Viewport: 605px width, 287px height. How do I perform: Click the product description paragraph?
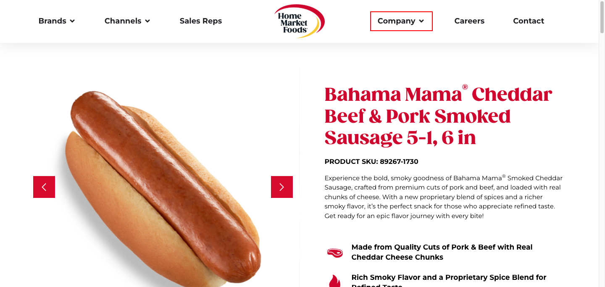pyautogui.click(x=444, y=197)
